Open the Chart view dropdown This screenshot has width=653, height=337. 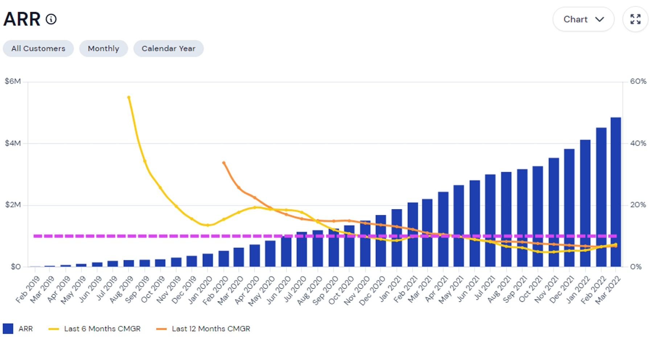(583, 19)
